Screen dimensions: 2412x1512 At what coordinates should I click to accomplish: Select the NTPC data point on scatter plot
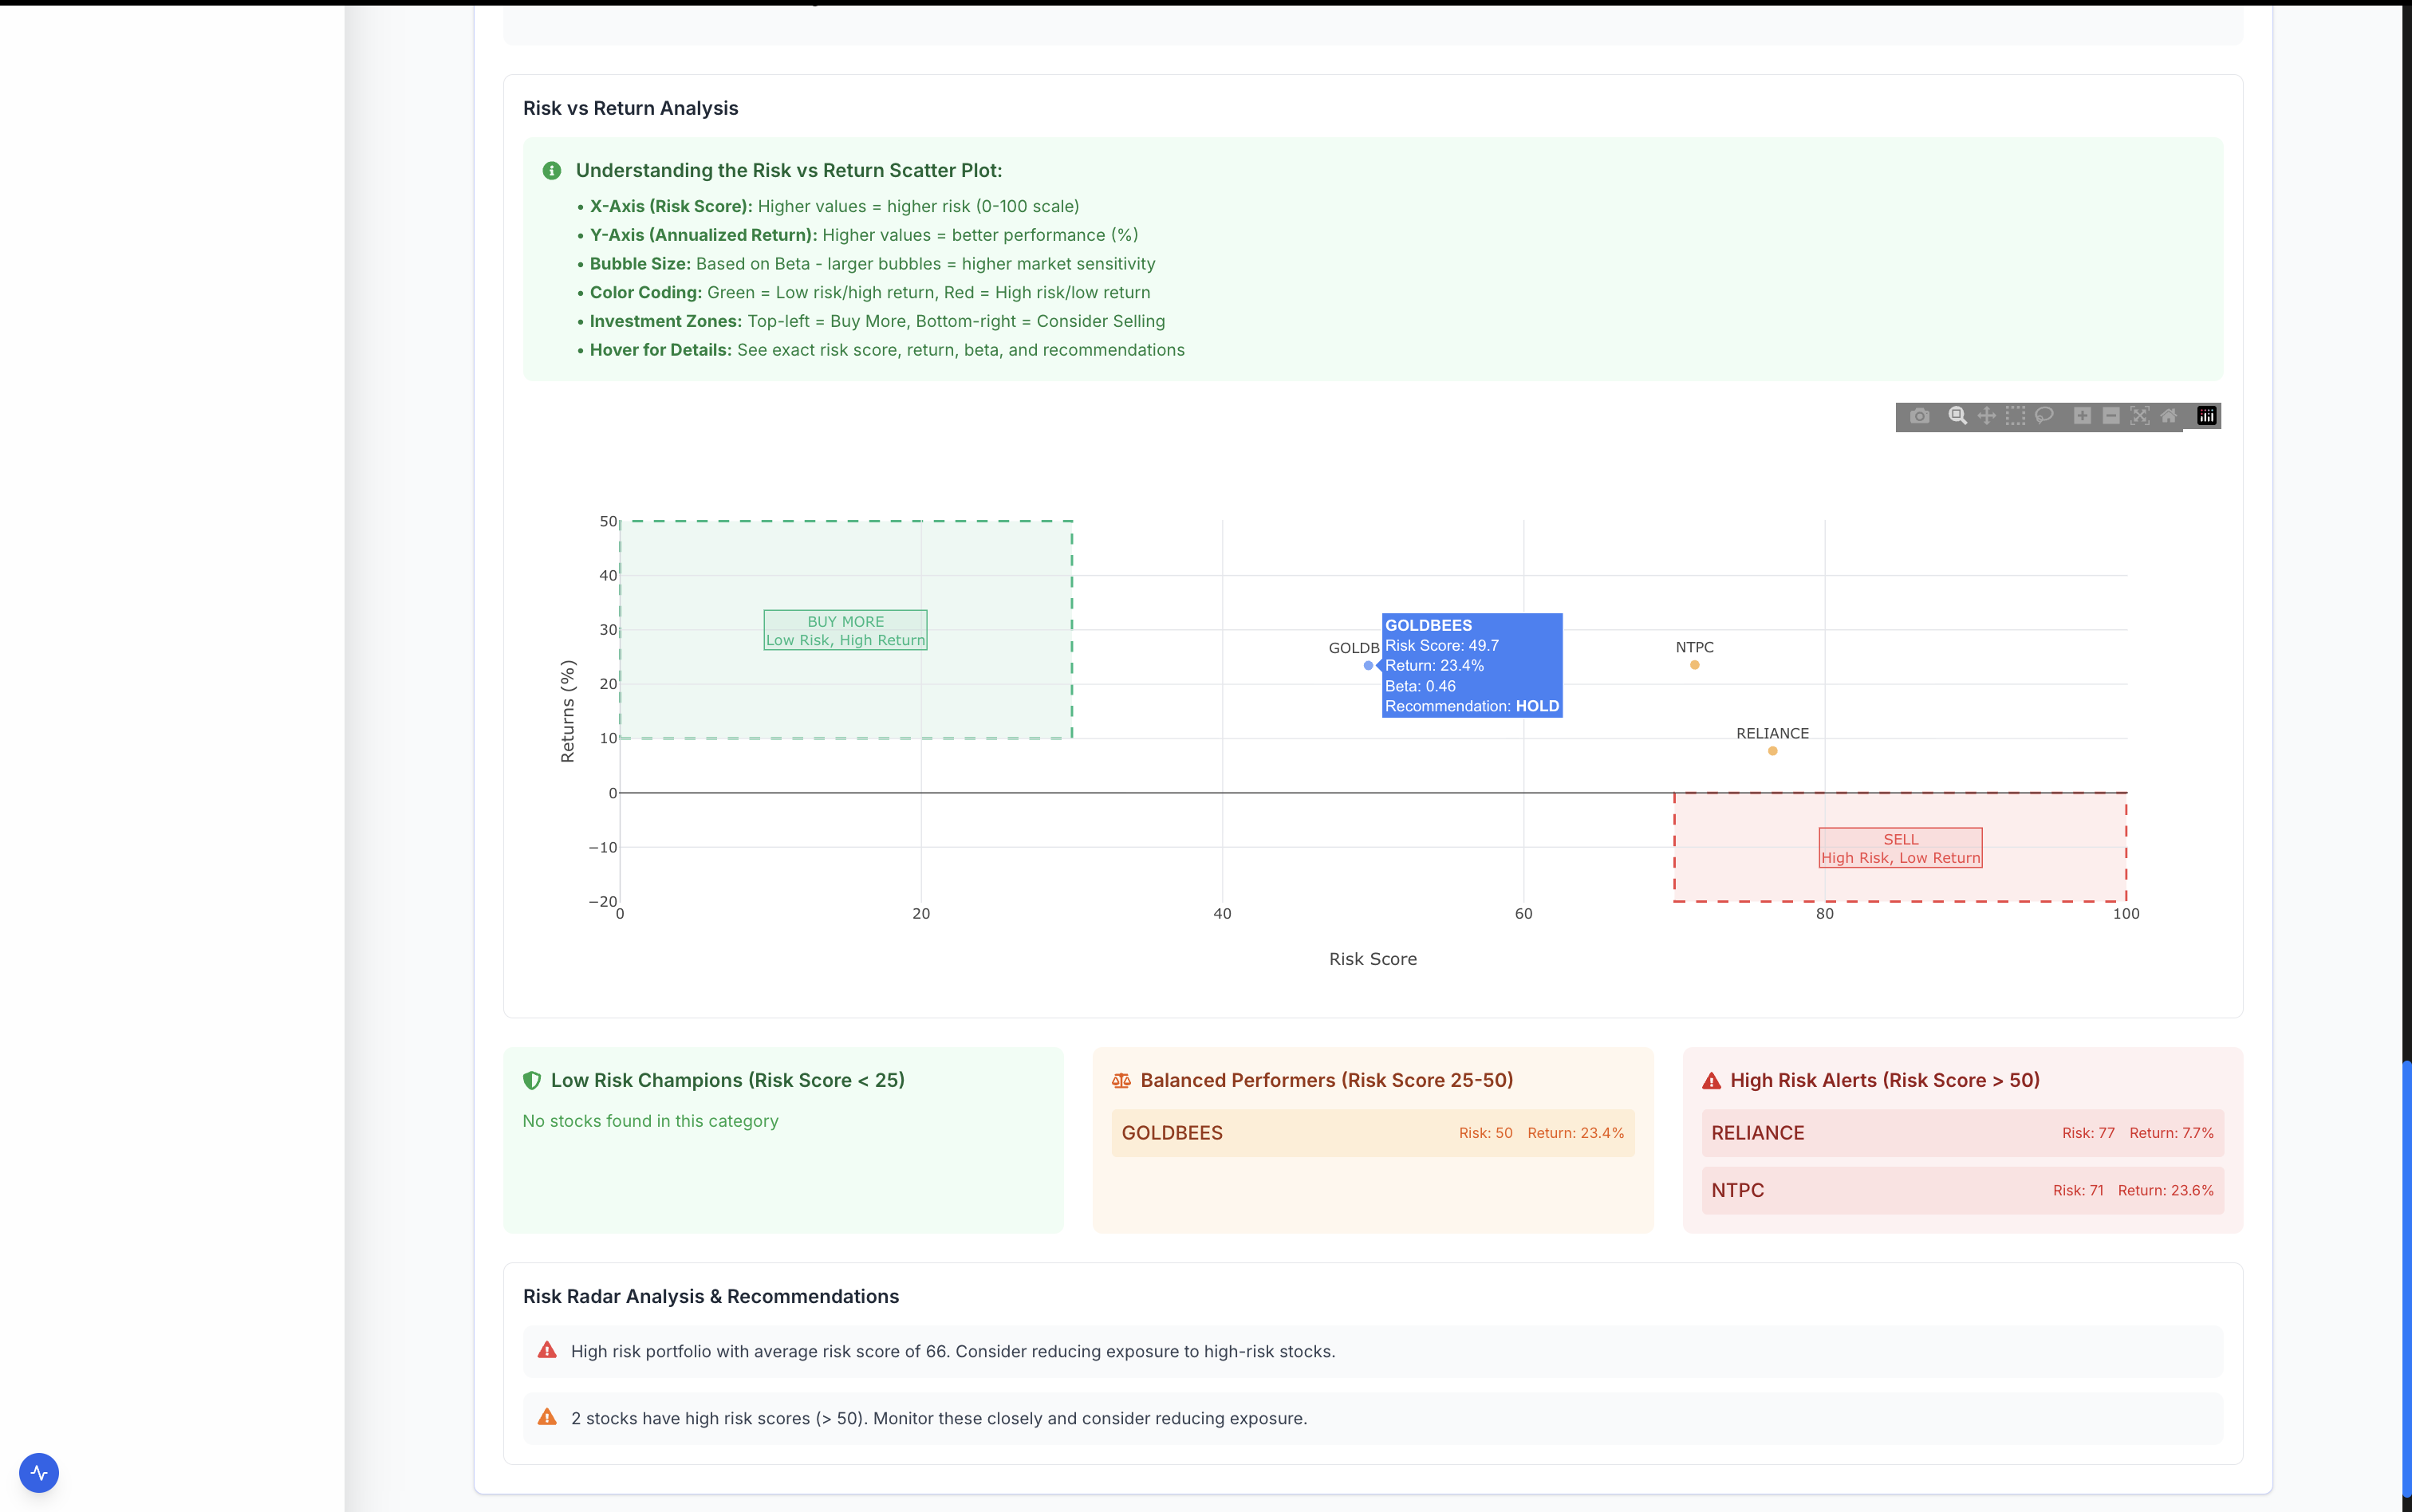pyautogui.click(x=1694, y=665)
